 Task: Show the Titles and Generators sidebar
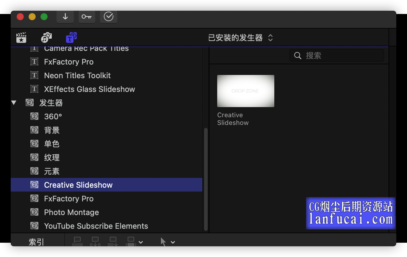tap(71, 38)
